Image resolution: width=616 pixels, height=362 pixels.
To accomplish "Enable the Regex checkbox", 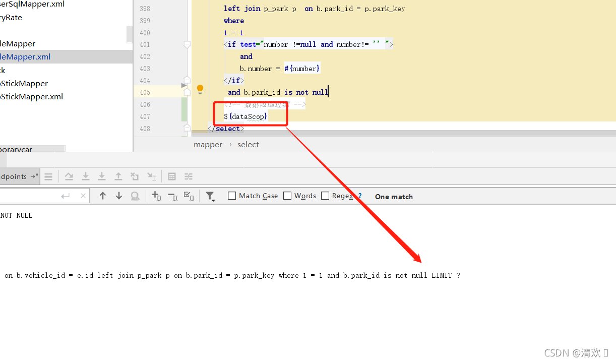I will point(325,196).
